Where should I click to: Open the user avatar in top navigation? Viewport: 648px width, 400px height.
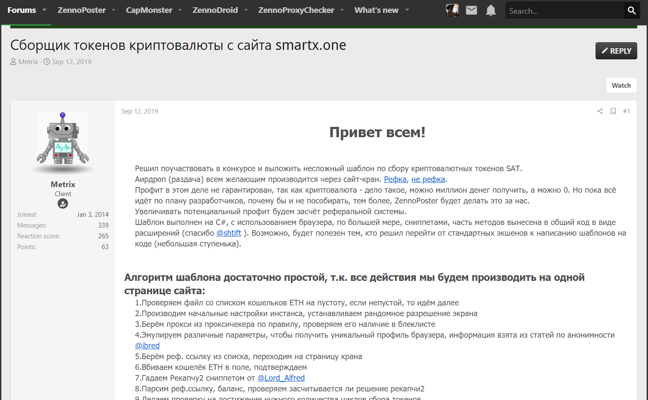coord(452,10)
